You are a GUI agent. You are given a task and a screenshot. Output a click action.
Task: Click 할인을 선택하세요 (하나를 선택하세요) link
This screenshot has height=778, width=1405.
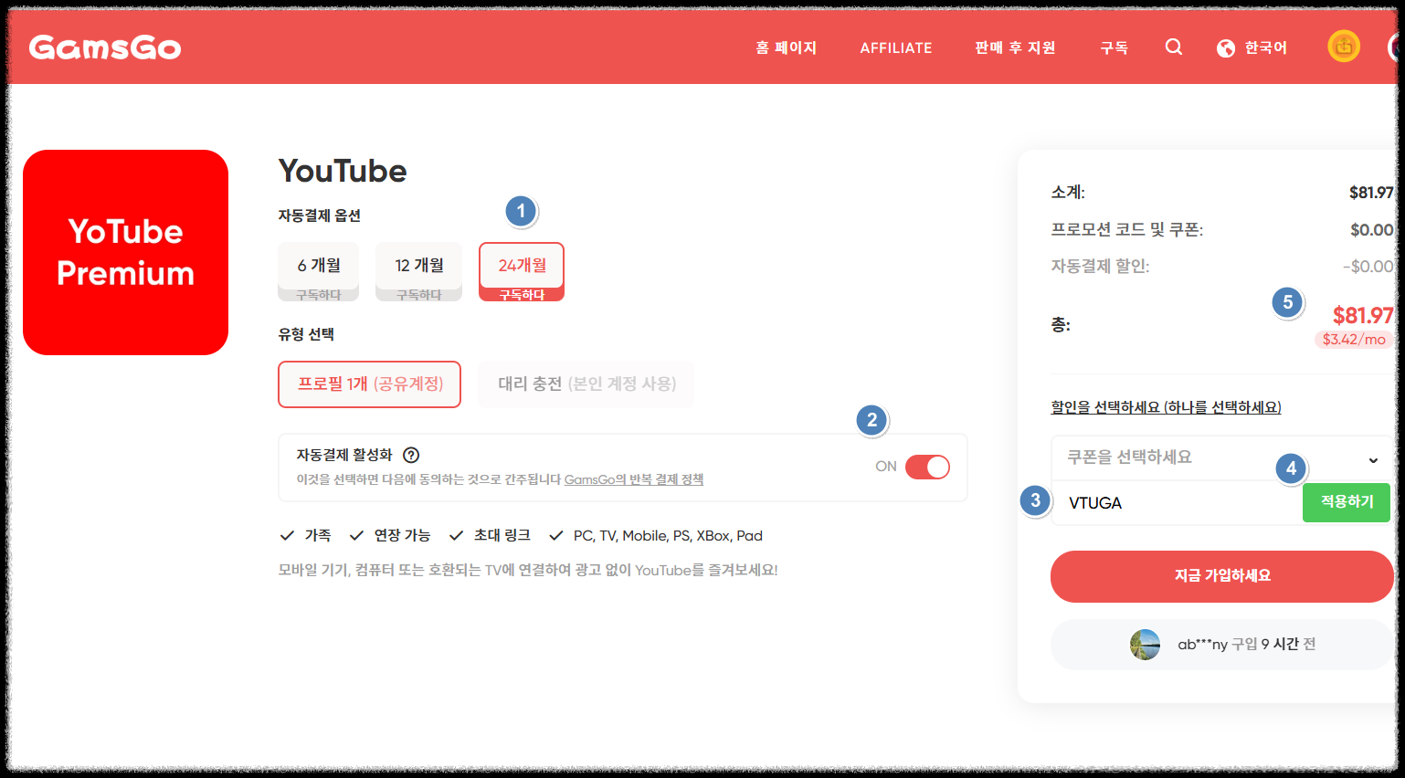1166,407
